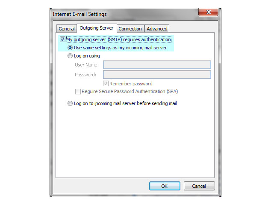Close the Internet E-mail Settings dialog

209,13
